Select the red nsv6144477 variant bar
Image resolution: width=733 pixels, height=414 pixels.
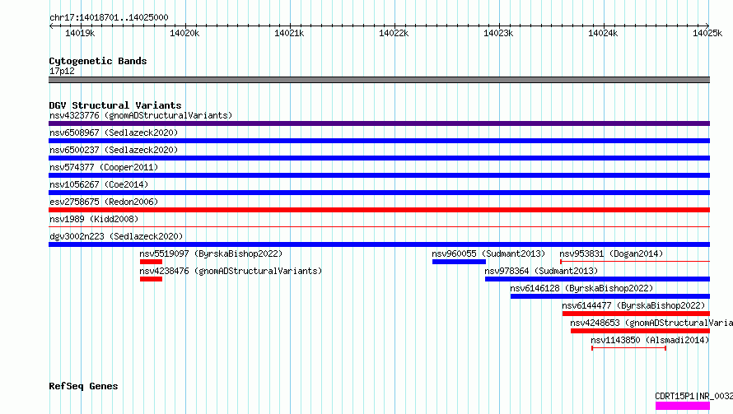pos(637,314)
